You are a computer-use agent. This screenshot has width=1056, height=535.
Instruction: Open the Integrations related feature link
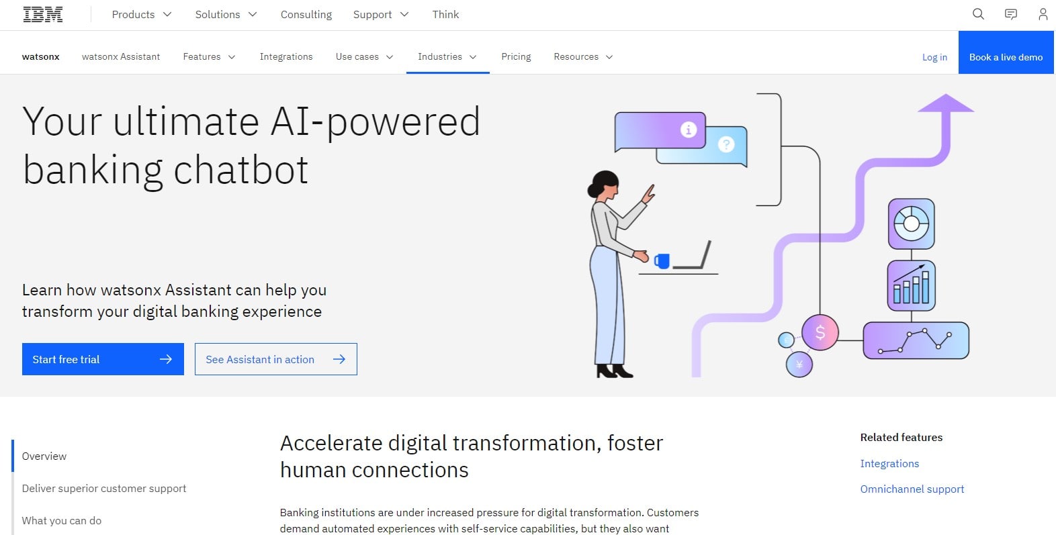(x=889, y=463)
